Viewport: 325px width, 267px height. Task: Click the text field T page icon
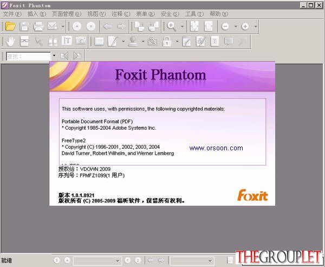pos(214,41)
